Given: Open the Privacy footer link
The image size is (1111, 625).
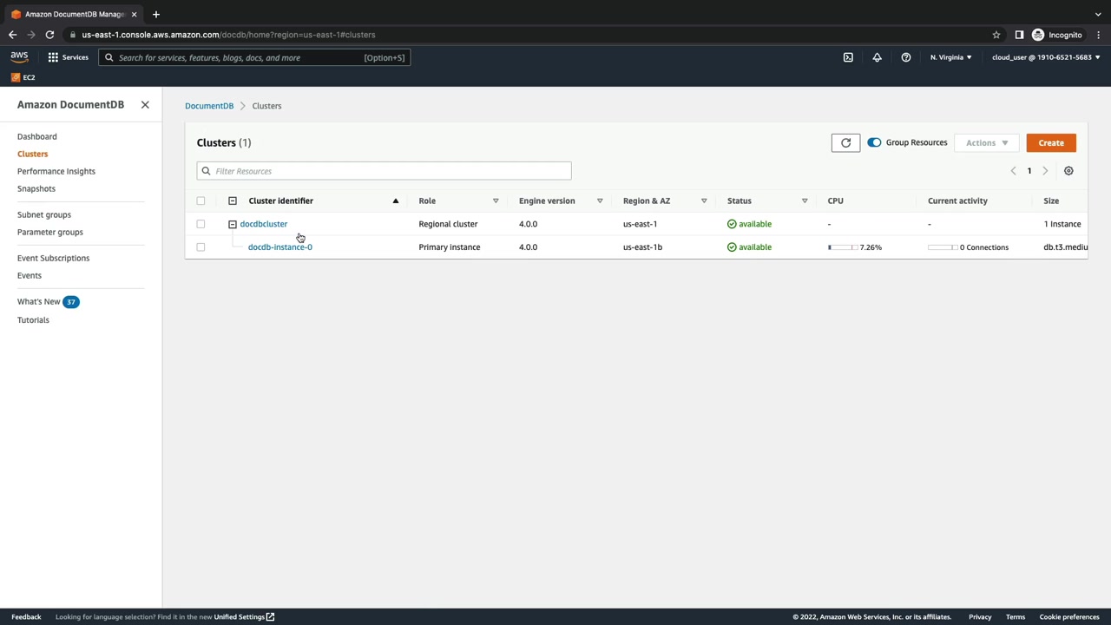Looking at the screenshot, I should pyautogui.click(x=980, y=617).
